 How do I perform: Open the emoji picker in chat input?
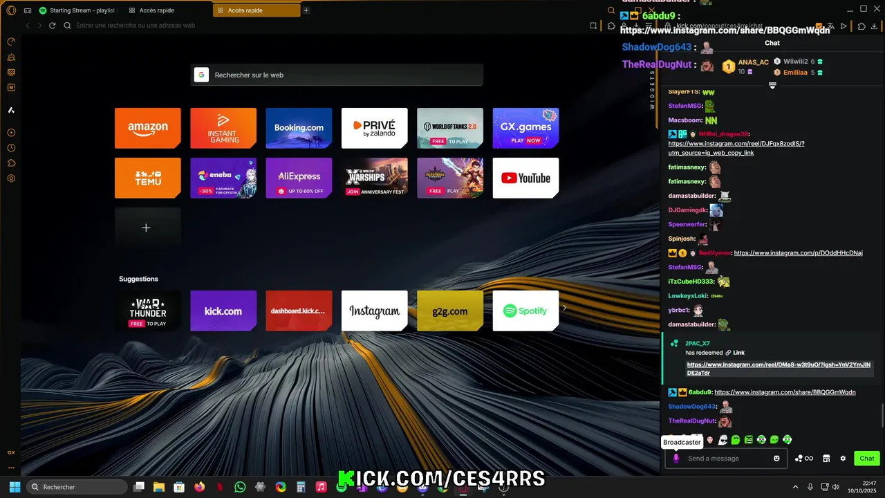tap(776, 459)
